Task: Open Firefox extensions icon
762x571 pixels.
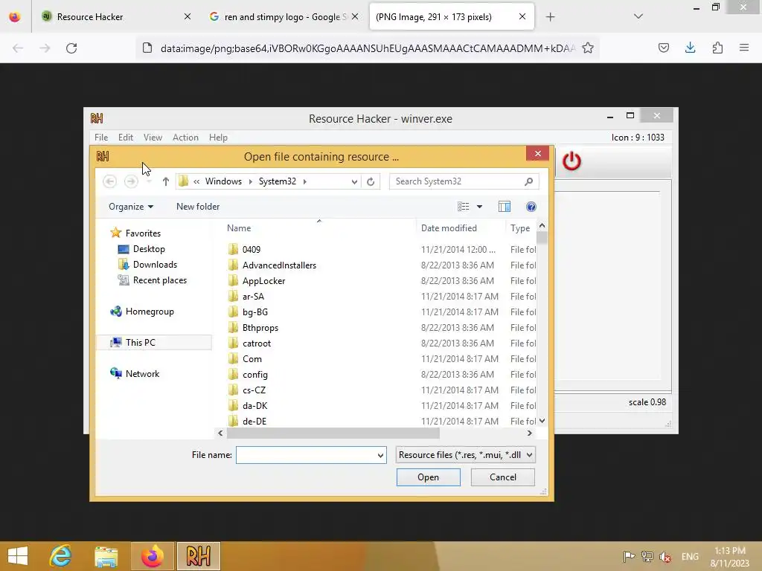Action: click(x=717, y=48)
